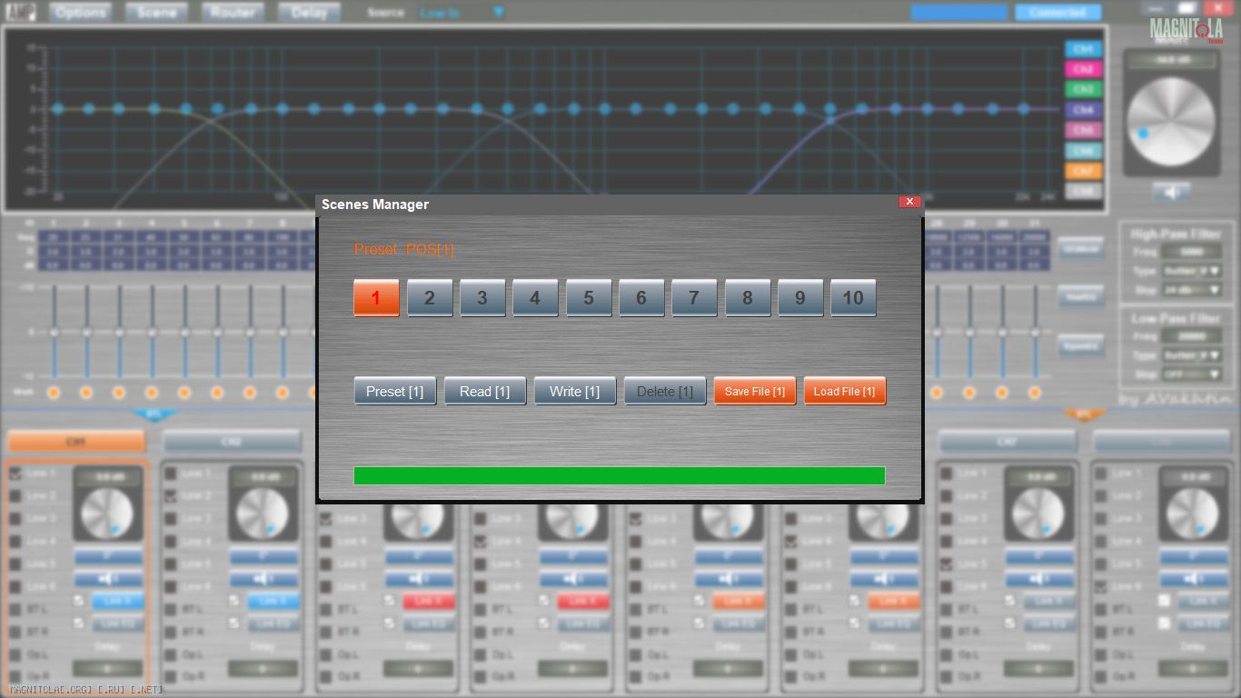Click the green progress bar in Scenes Manager
1241x698 pixels.
[x=620, y=476]
